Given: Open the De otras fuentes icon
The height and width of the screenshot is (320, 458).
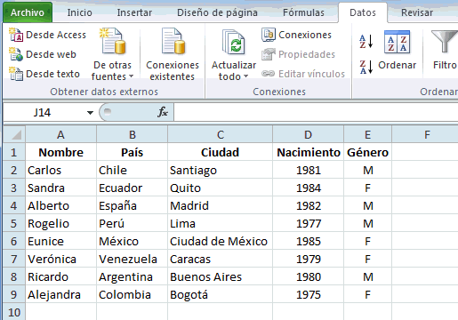Looking at the screenshot, I should pyautogui.click(x=113, y=42).
